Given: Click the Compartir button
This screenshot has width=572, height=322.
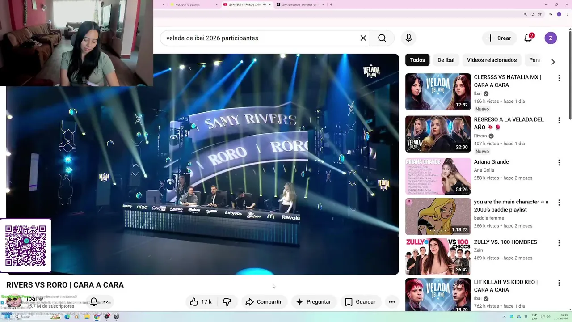Looking at the screenshot, I should point(264,302).
